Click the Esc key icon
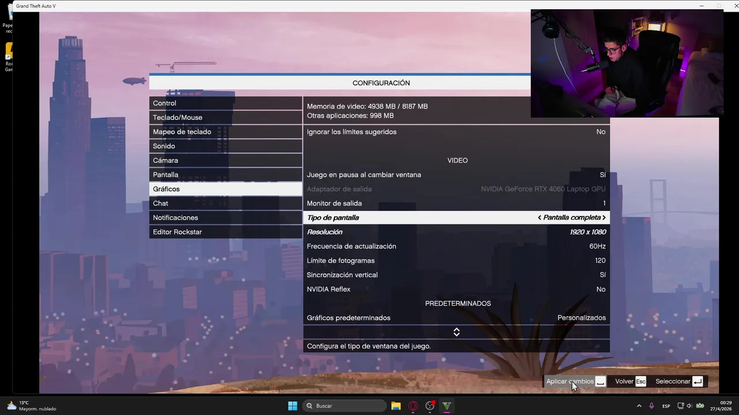 pyautogui.click(x=641, y=382)
